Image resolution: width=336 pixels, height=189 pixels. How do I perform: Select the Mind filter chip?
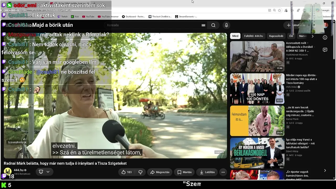pyautogui.click(x=235, y=36)
